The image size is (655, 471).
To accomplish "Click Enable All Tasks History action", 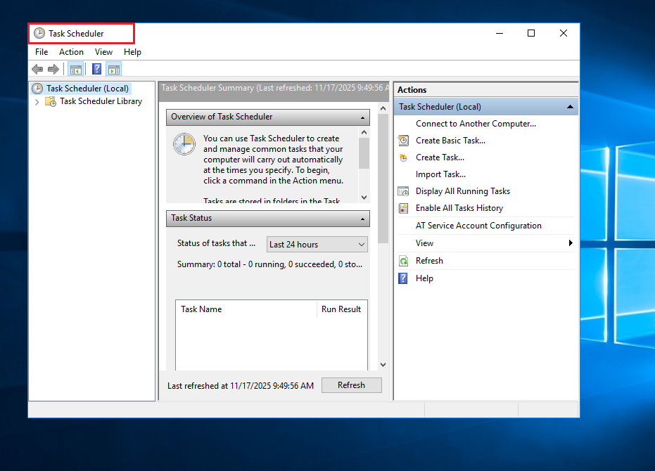I will click(459, 208).
